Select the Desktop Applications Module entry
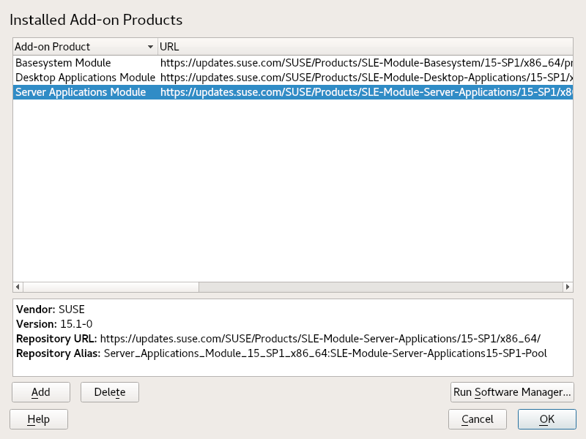Image resolution: width=586 pixels, height=439 pixels. coord(85,78)
